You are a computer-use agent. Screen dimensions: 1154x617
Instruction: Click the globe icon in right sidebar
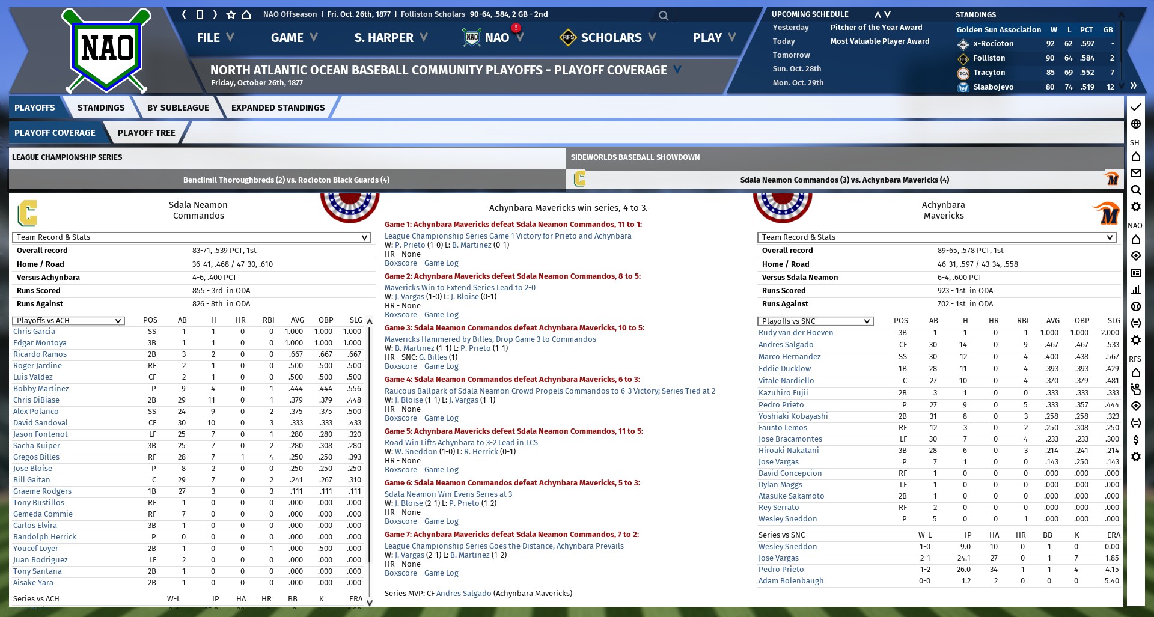(x=1135, y=124)
